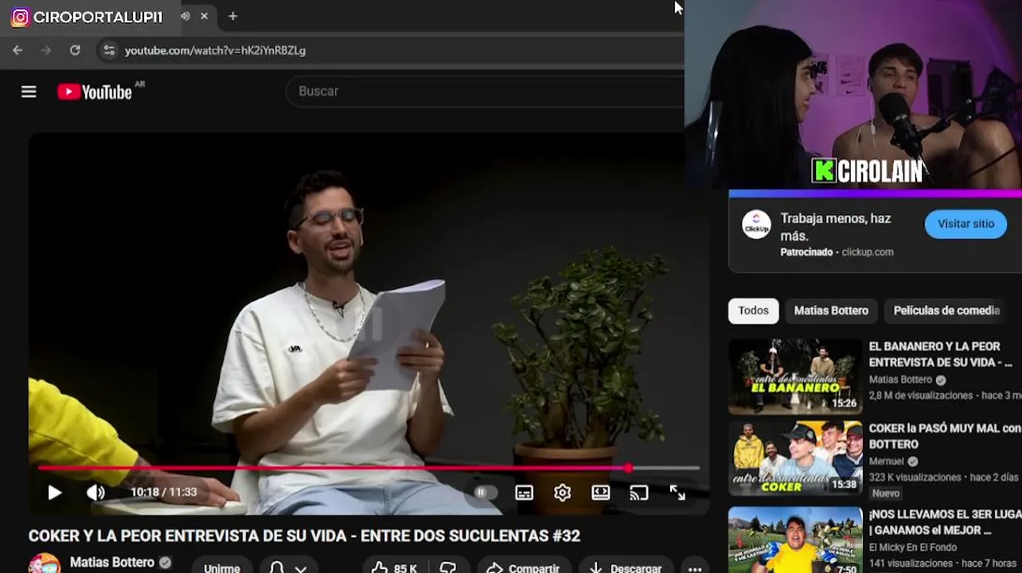Switch player to theater mode

pyautogui.click(x=601, y=493)
